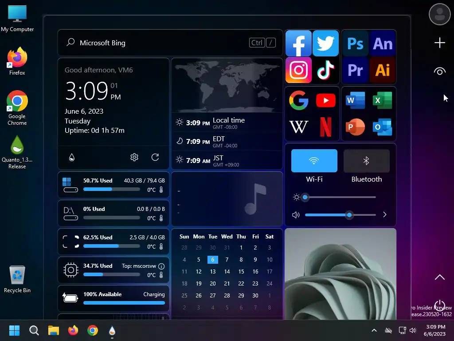Image resolution: width=454 pixels, height=341 pixels.
Task: Click the EDT time zone row
Action: [x=227, y=142]
